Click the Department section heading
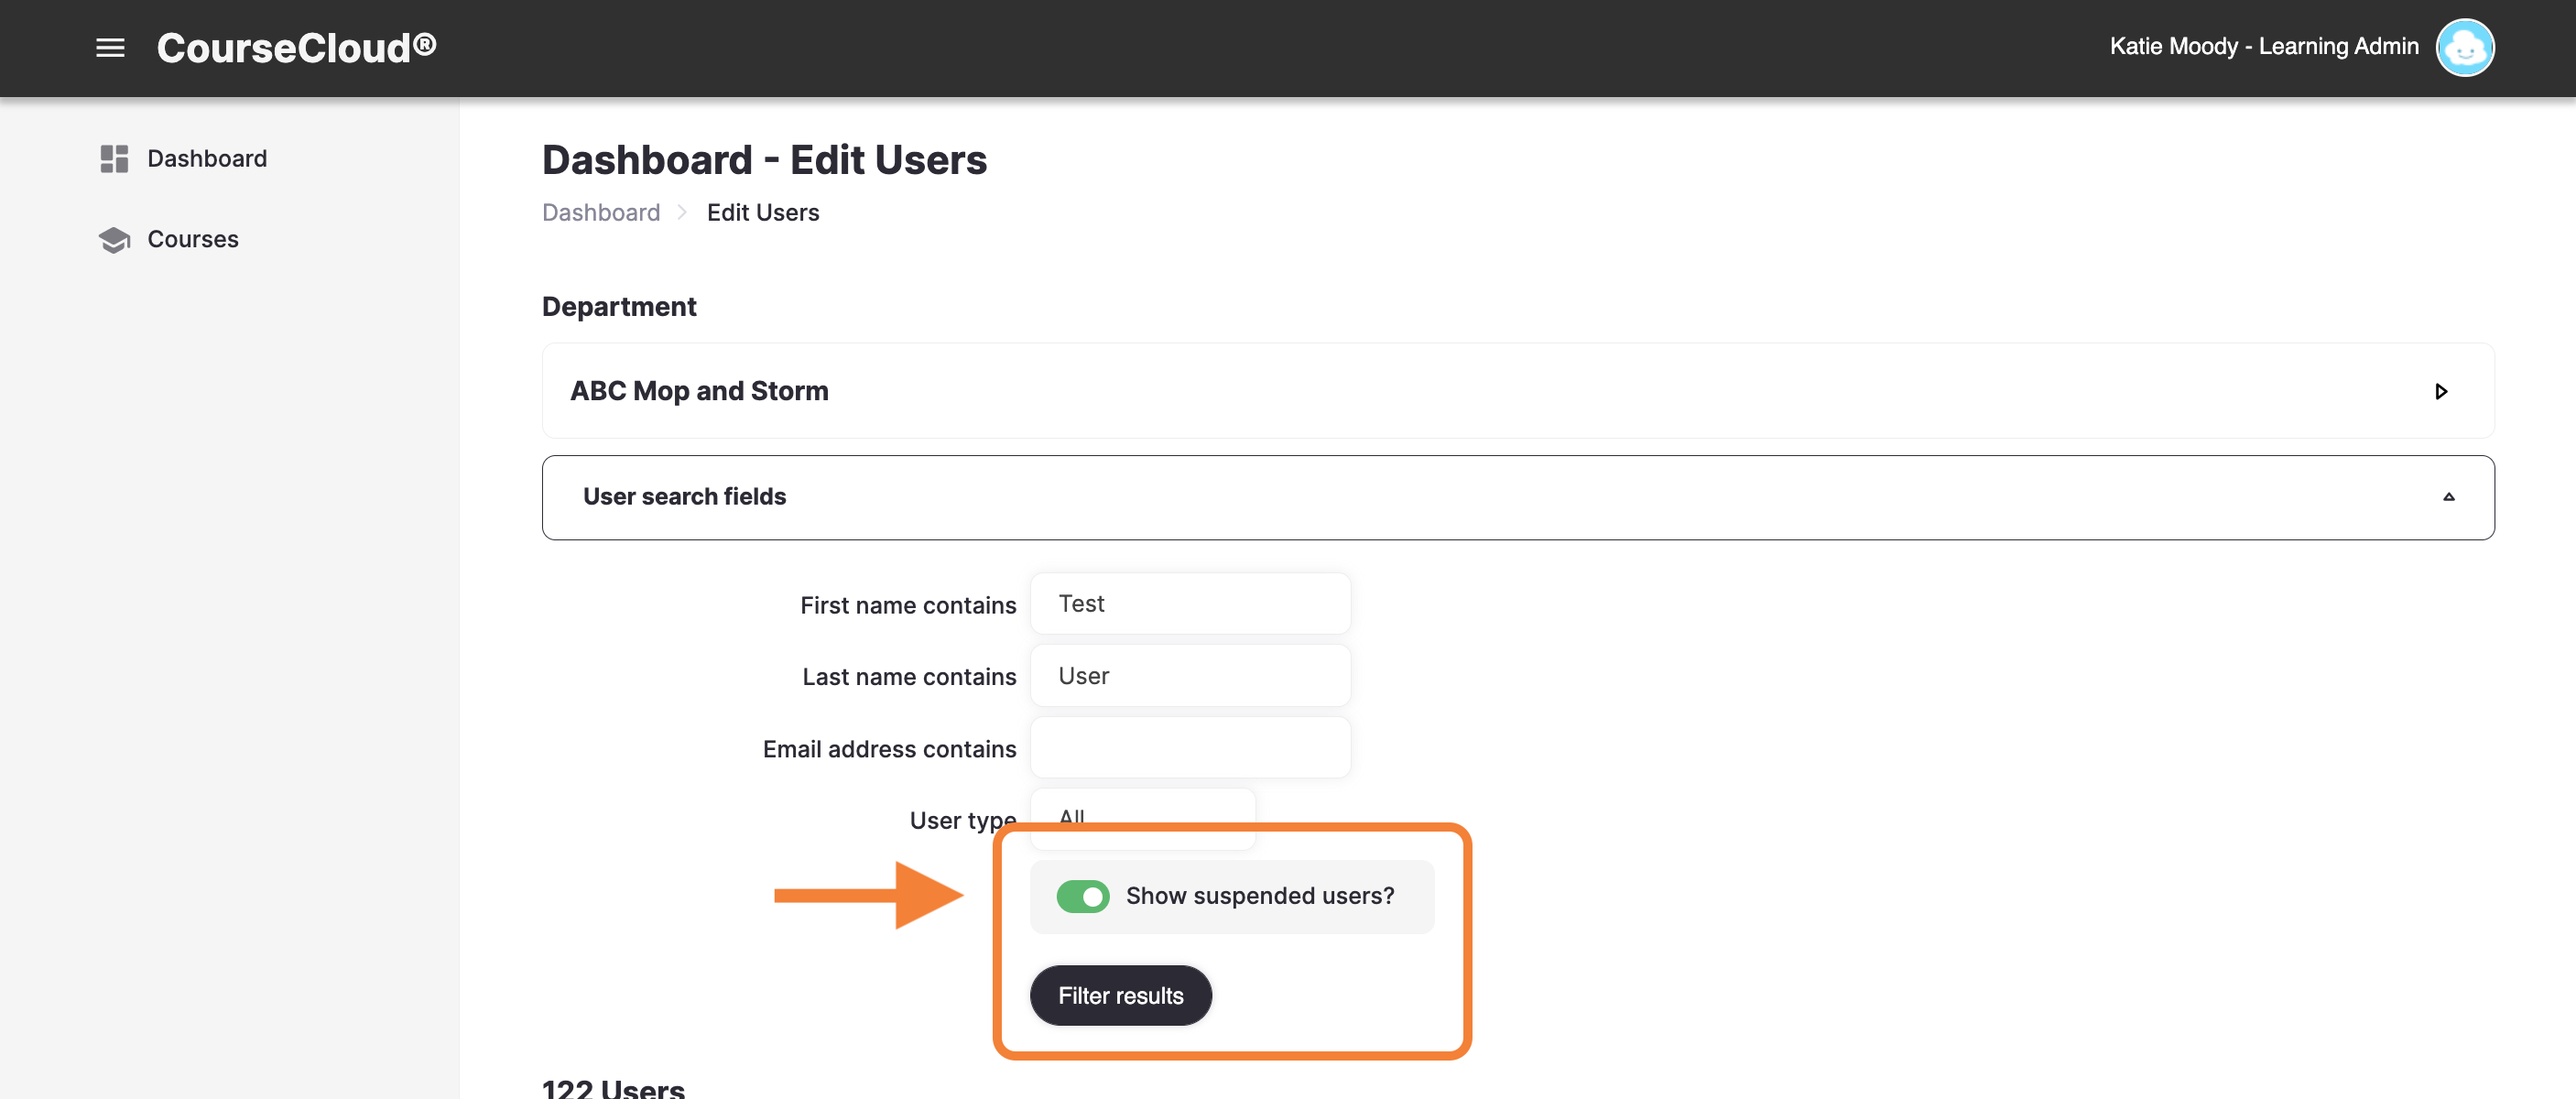2576x1099 pixels. (x=619, y=306)
